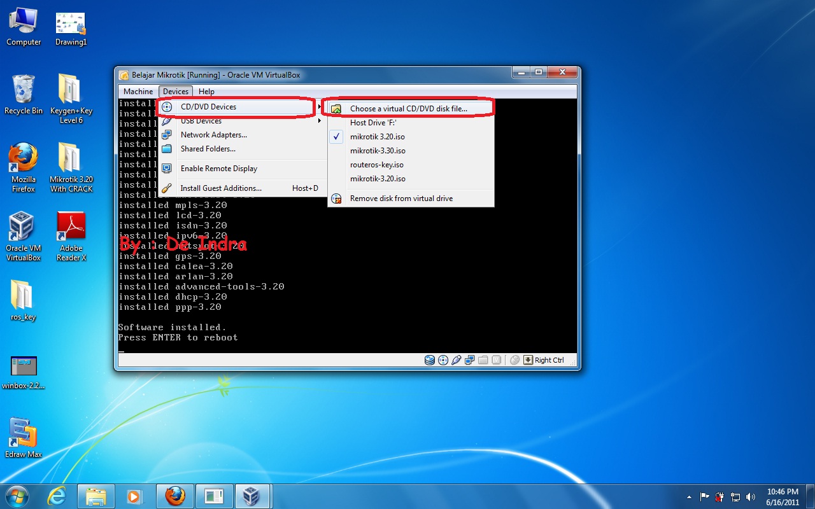Open Shared Folders... entry
This screenshot has height=509, width=815.
coord(241,149)
